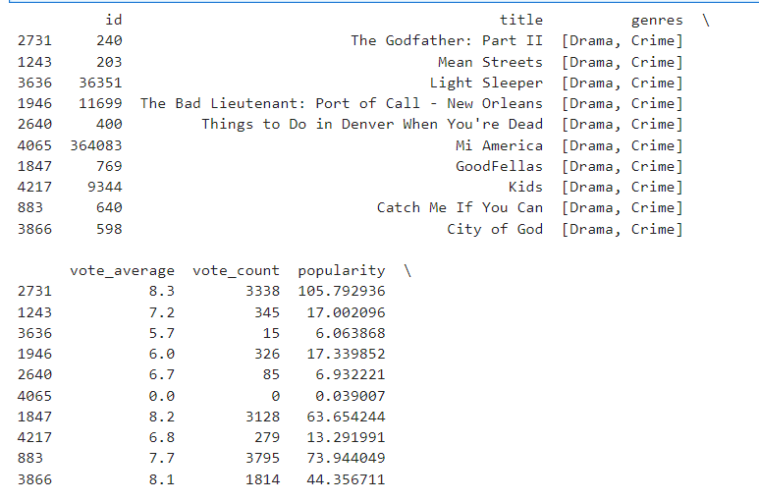Select the title 'Mi America'

tap(499, 145)
